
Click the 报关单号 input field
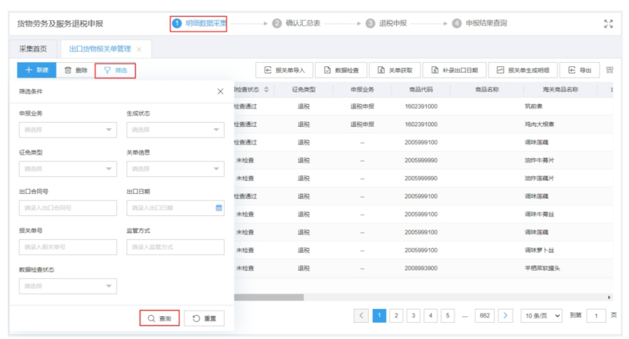pos(68,247)
